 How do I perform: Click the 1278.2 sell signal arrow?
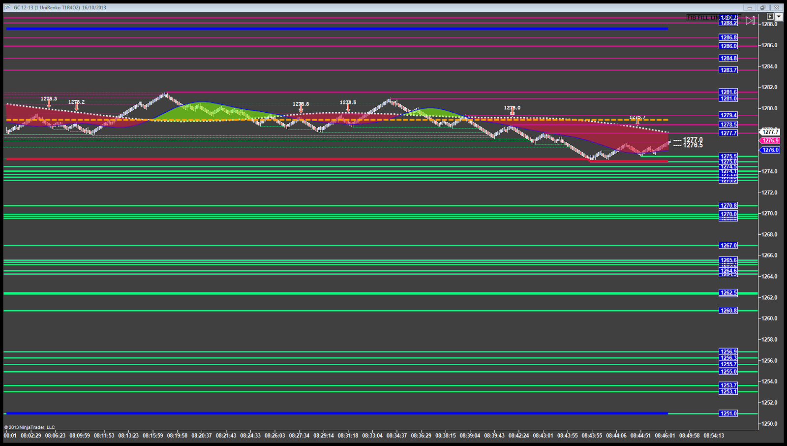76,107
